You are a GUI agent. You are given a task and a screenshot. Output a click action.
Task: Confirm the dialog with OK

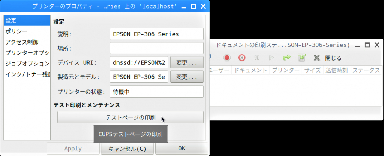click(182, 149)
